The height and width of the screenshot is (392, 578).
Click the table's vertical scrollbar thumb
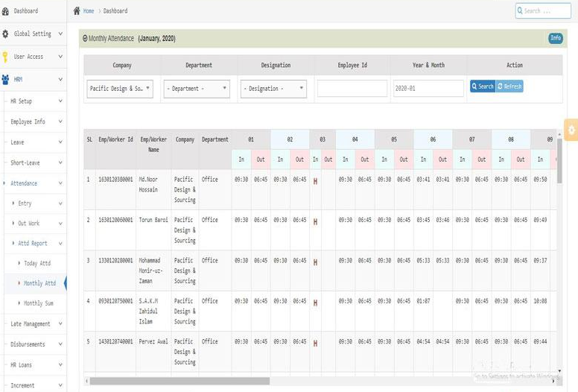pos(559,160)
